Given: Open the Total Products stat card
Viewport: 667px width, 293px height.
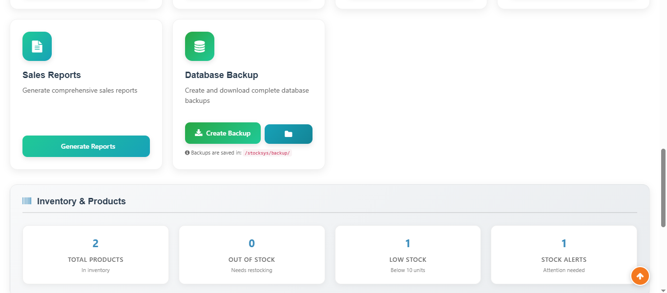Looking at the screenshot, I should point(95,254).
